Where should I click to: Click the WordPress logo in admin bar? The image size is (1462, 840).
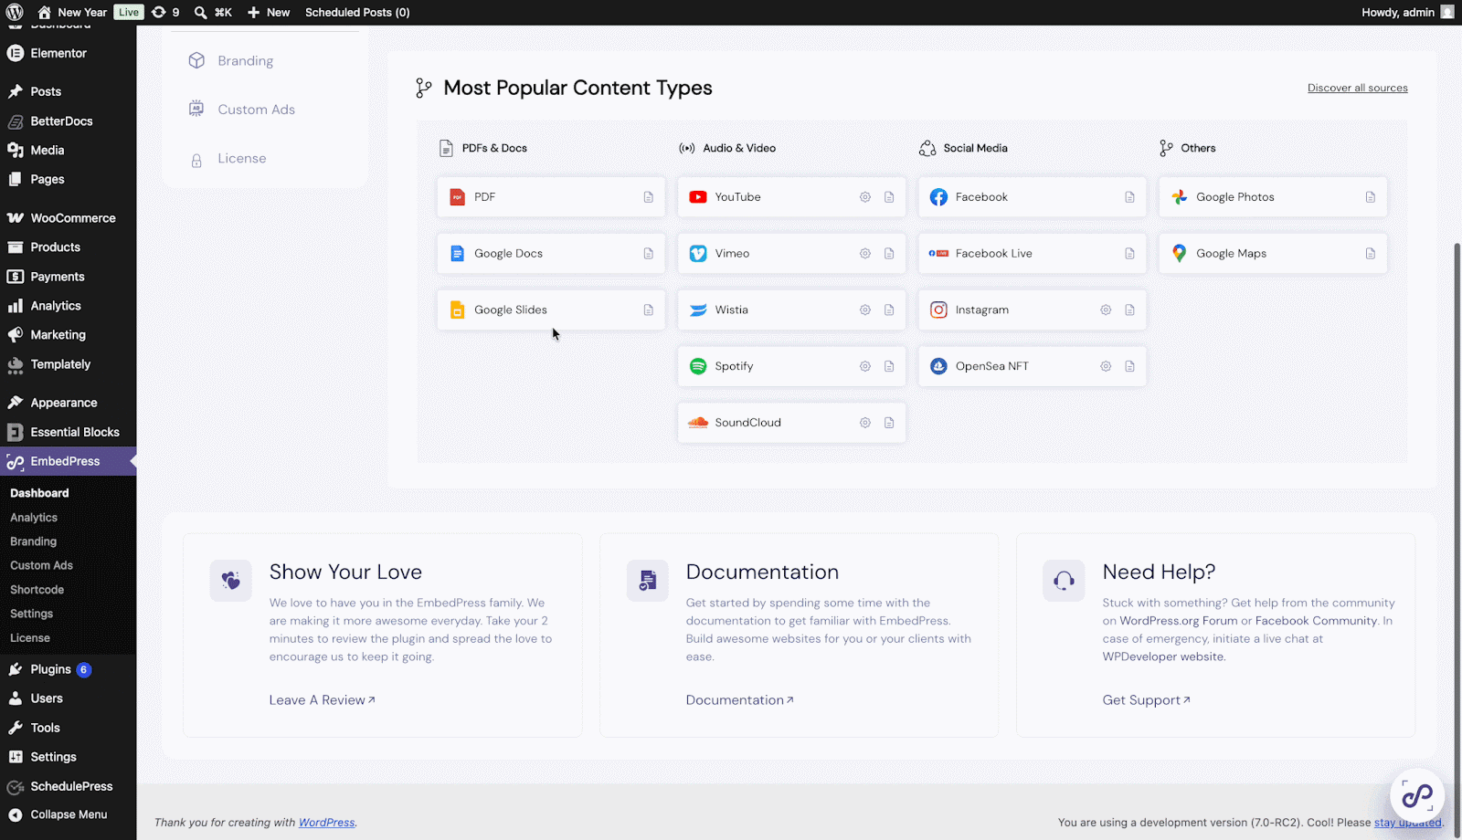click(15, 13)
